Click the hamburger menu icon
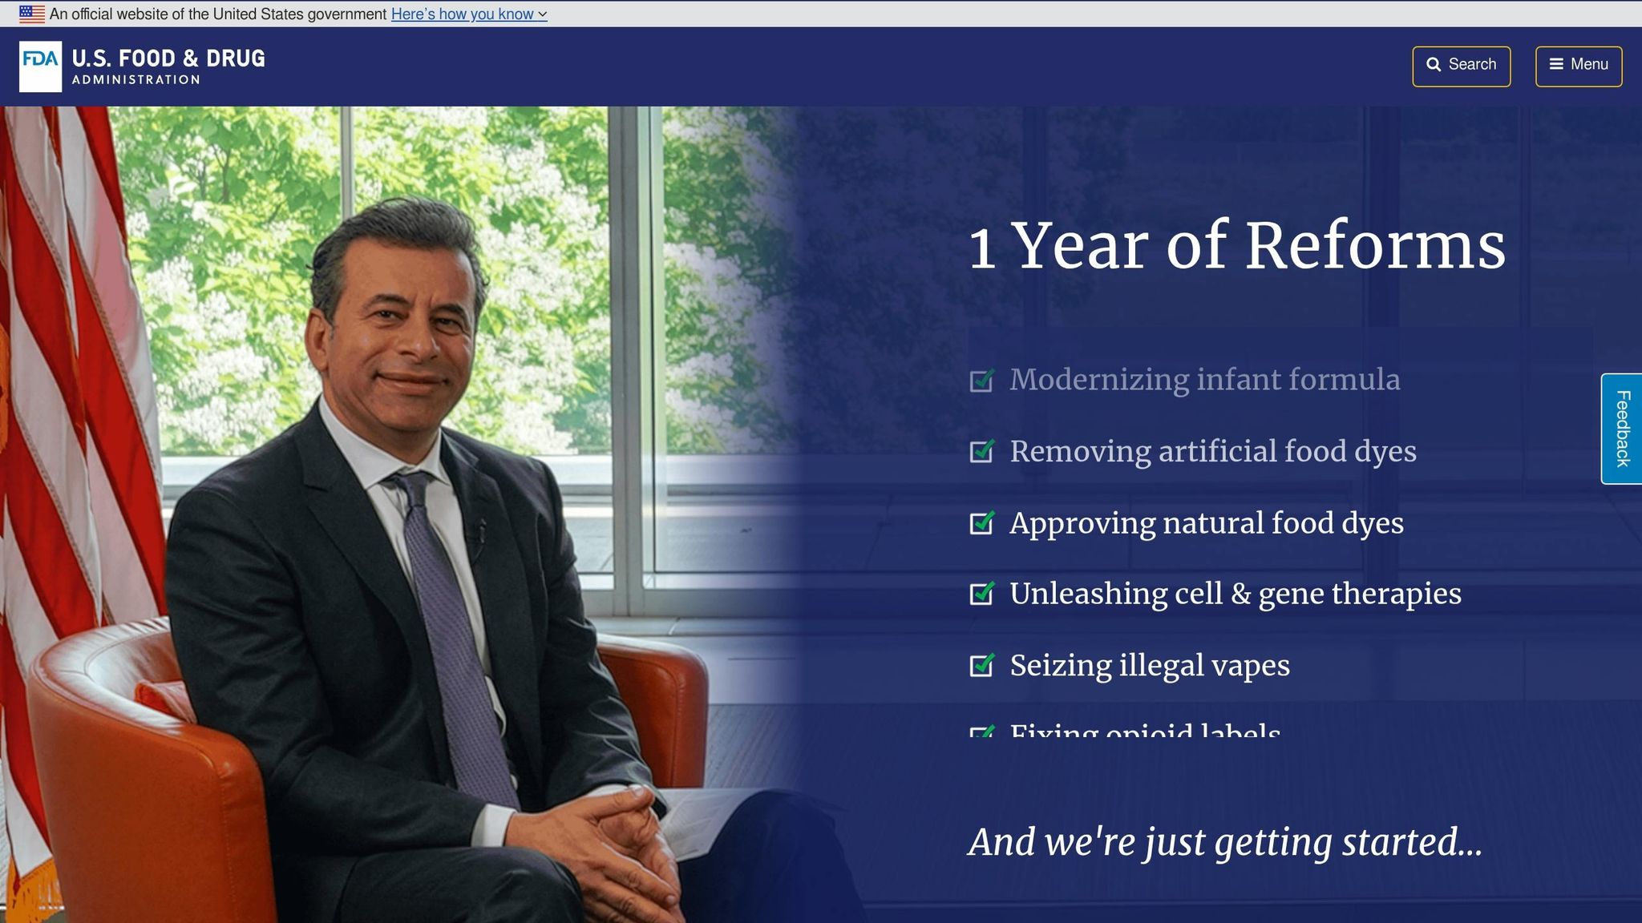 pos(1556,65)
